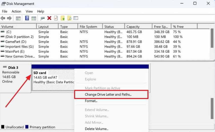Click the Properties checkmark page icon
Screen dimensions: 215x132
[x=56, y=18]
